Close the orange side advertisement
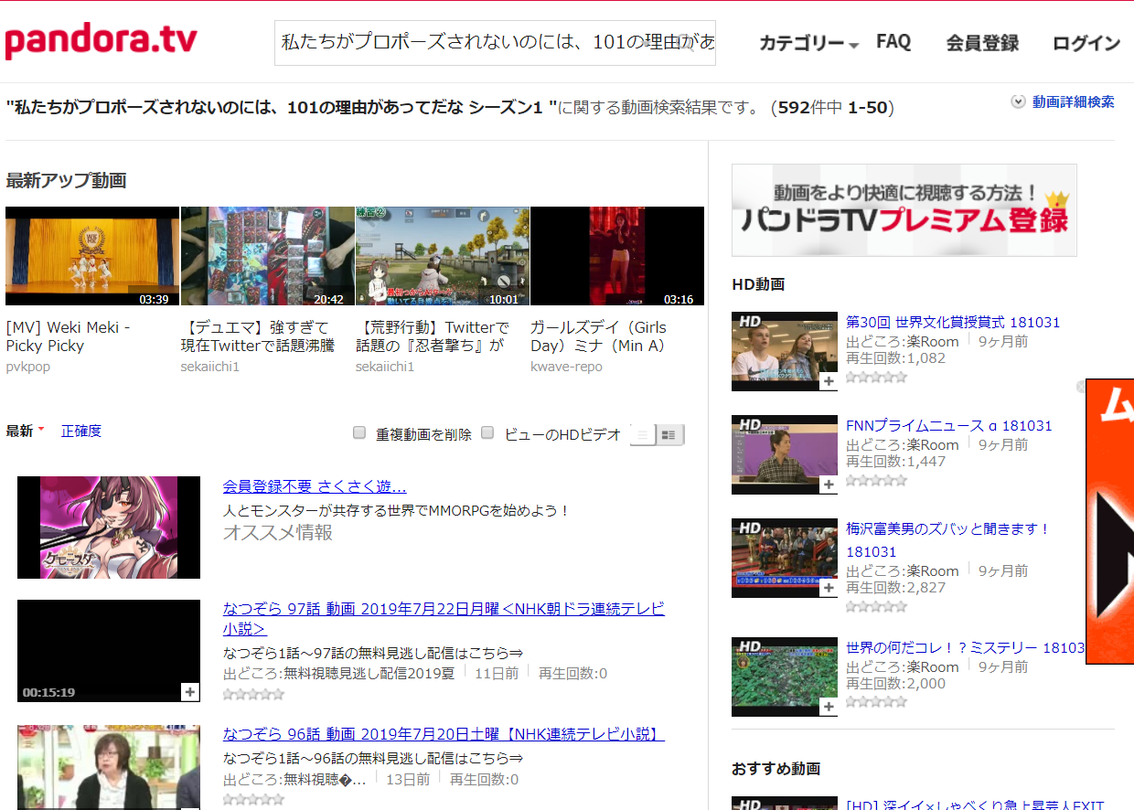This screenshot has width=1134, height=810. pos(1080,387)
